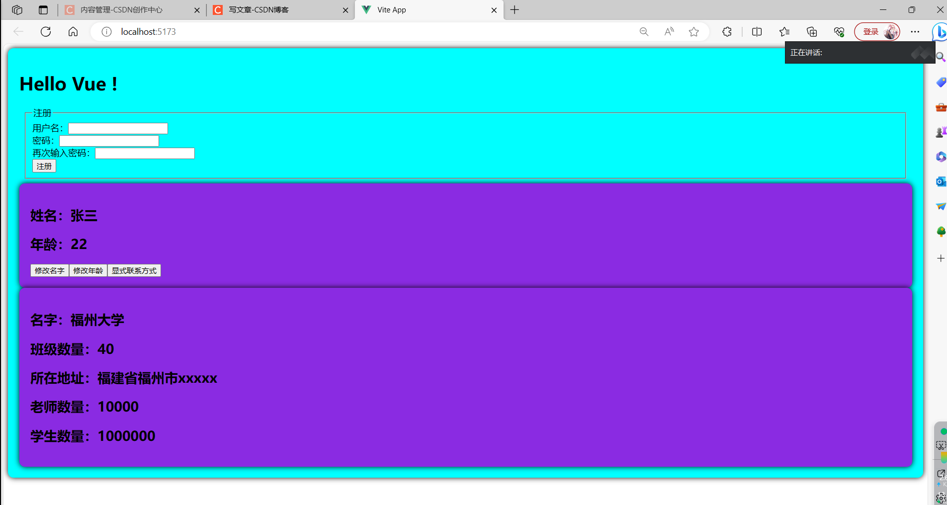
Task: Open the collections icon
Action: [812, 32]
